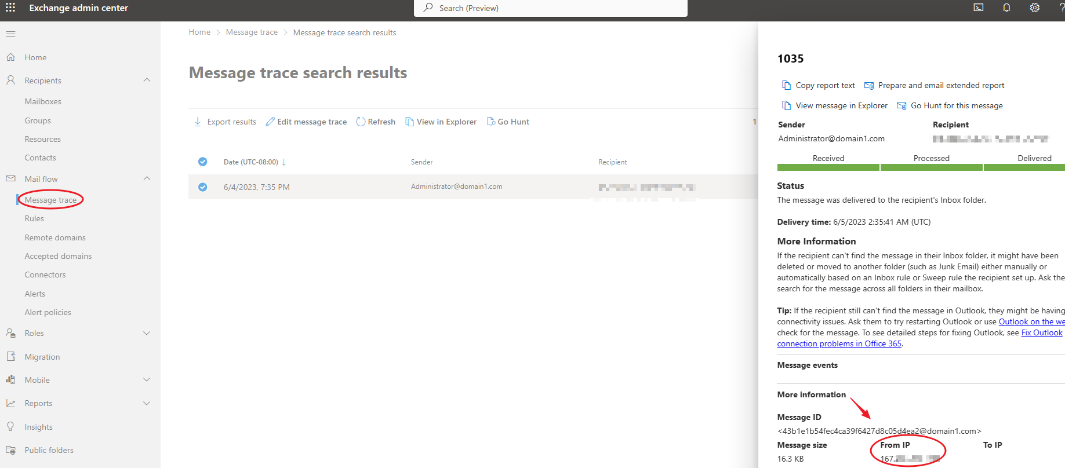This screenshot has width=1065, height=468.
Task: Uncheck the 6/4/2023 7:35 PM message row
Action: pyautogui.click(x=203, y=187)
